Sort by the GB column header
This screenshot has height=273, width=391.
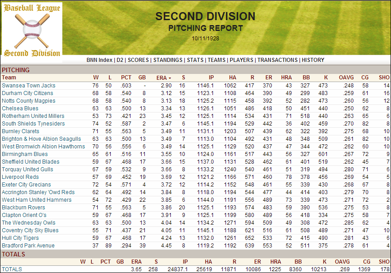142,78
